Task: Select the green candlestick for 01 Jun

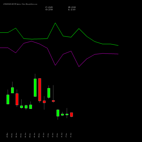Action: 12,90
